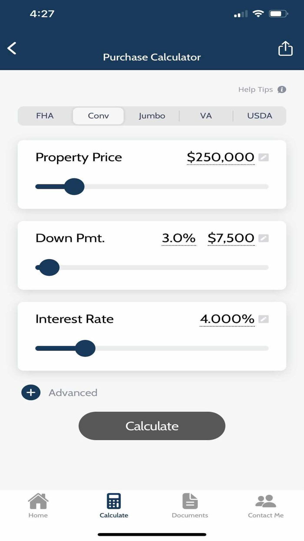
Task: Tap the edit pencil next to Down Pmt. amount
Action: click(264, 238)
